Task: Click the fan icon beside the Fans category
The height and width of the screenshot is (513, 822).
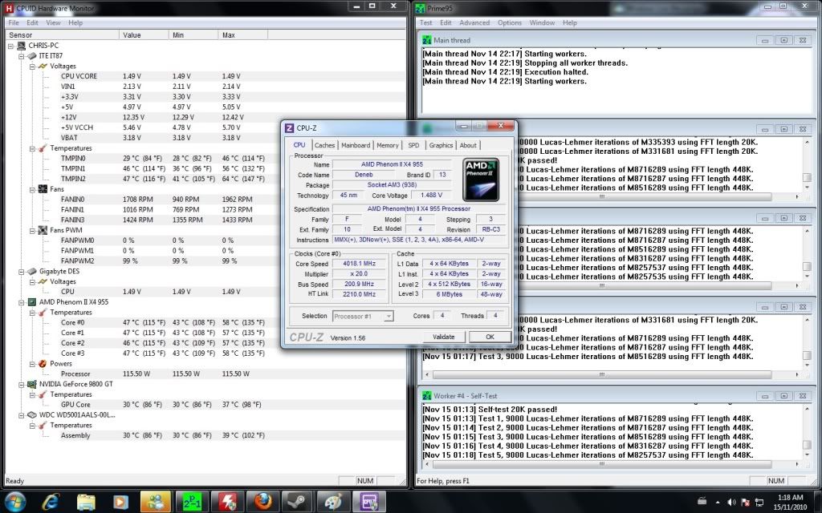Action: click(41, 188)
